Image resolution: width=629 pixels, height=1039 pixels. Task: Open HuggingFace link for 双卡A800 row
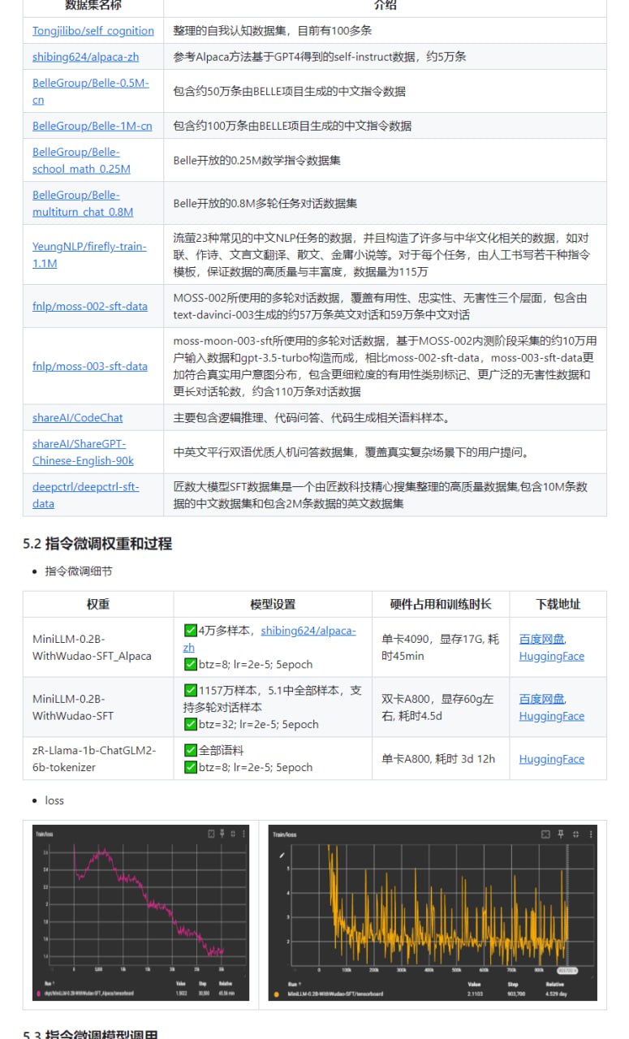point(552,716)
